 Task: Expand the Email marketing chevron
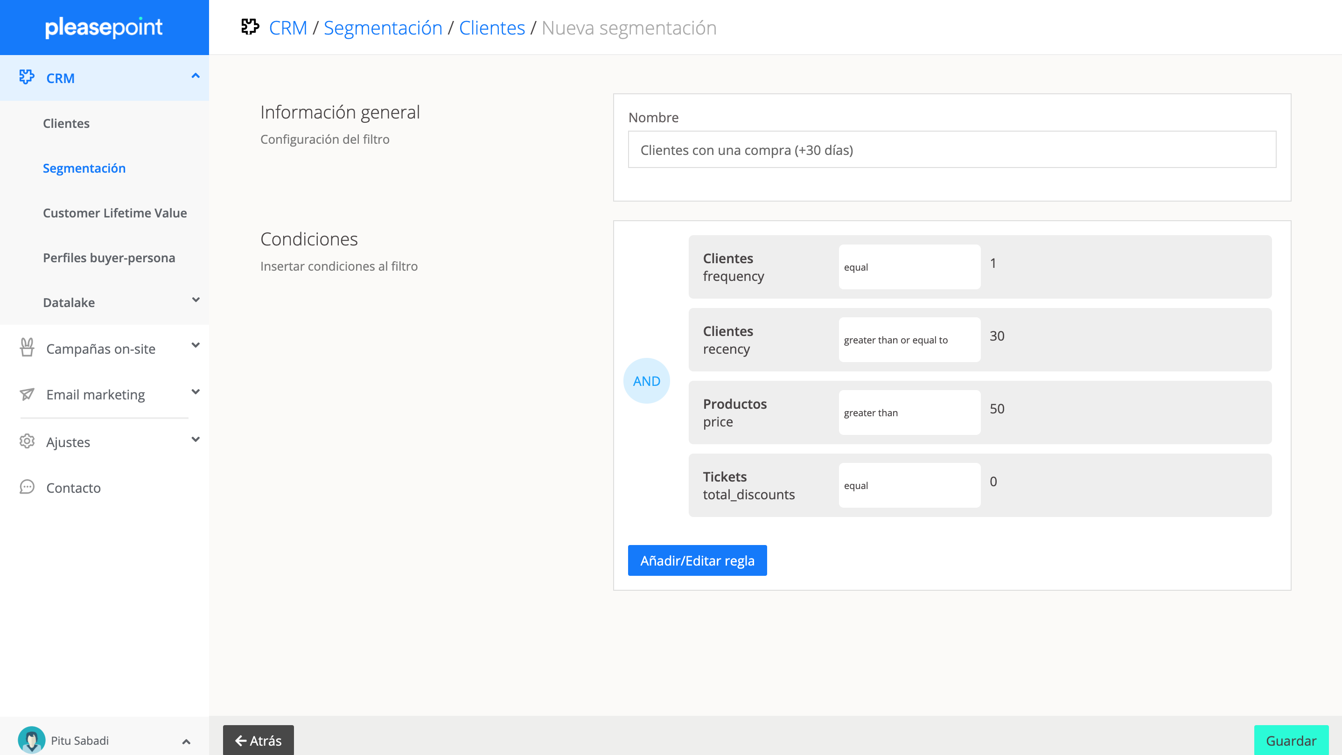(x=196, y=392)
